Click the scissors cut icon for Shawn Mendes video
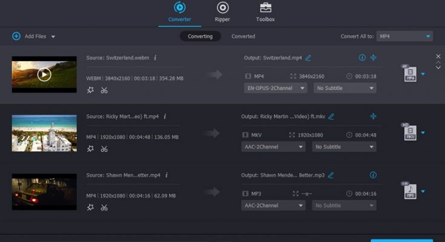This screenshot has height=242, width=445. point(104,208)
